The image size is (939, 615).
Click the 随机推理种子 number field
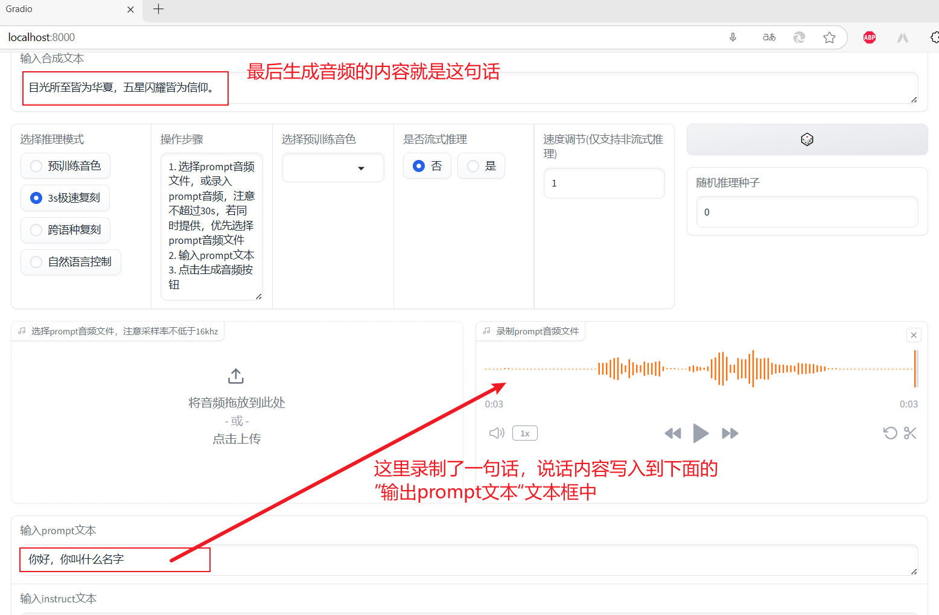click(x=807, y=212)
